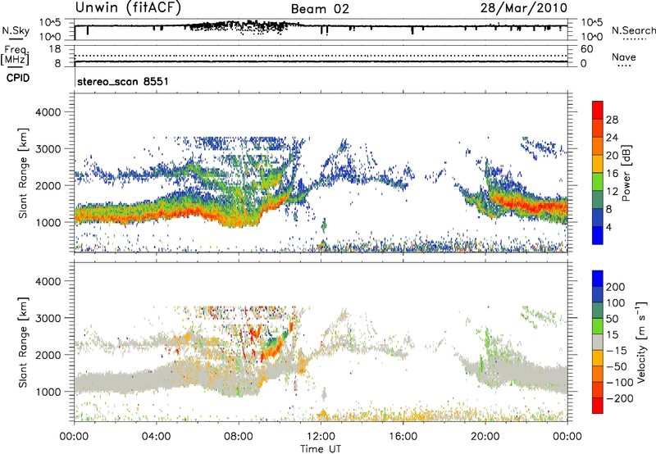
Task: Click the "60" Nave axis tick
Action: (587, 49)
